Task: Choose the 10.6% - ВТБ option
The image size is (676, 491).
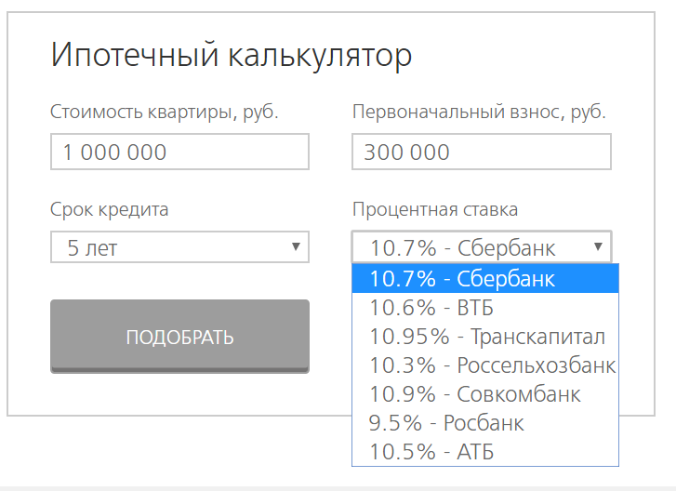Action: click(x=485, y=308)
